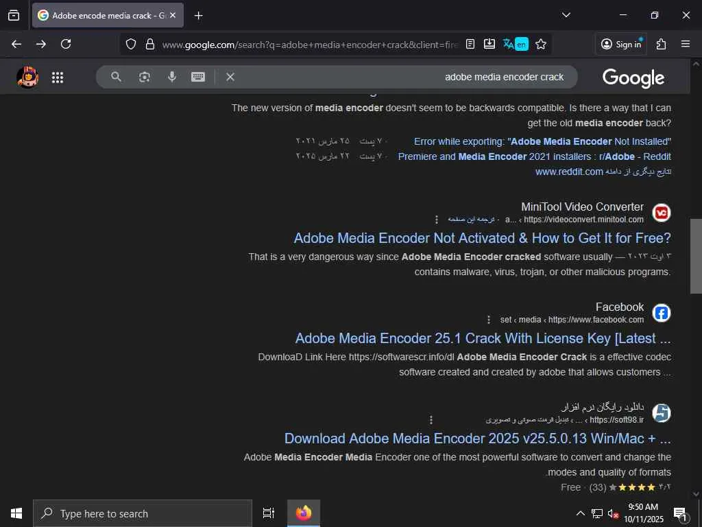The image size is (702, 527).
Task: Open the Google apps grid
Action: coord(58,77)
